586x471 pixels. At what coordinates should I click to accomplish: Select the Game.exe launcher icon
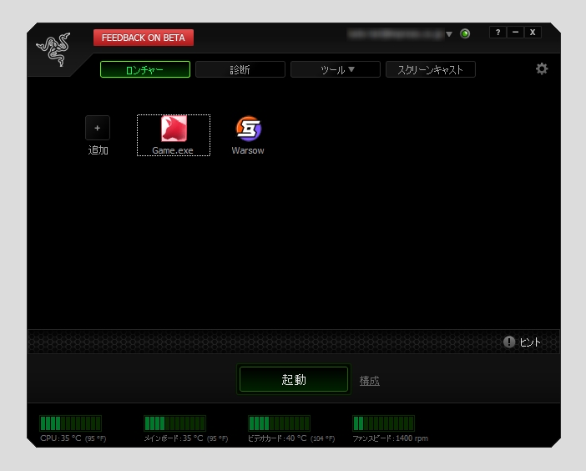(x=174, y=129)
